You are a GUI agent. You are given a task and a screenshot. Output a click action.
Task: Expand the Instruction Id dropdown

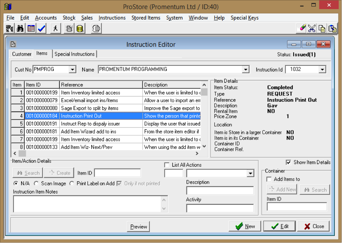[x=322, y=69]
